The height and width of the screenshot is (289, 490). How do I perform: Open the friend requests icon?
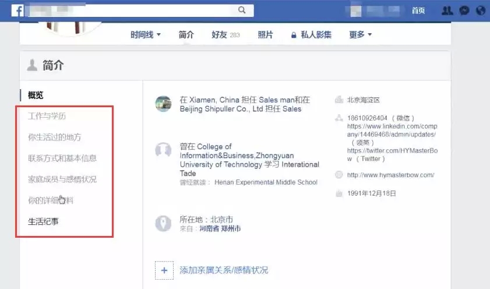(447, 10)
